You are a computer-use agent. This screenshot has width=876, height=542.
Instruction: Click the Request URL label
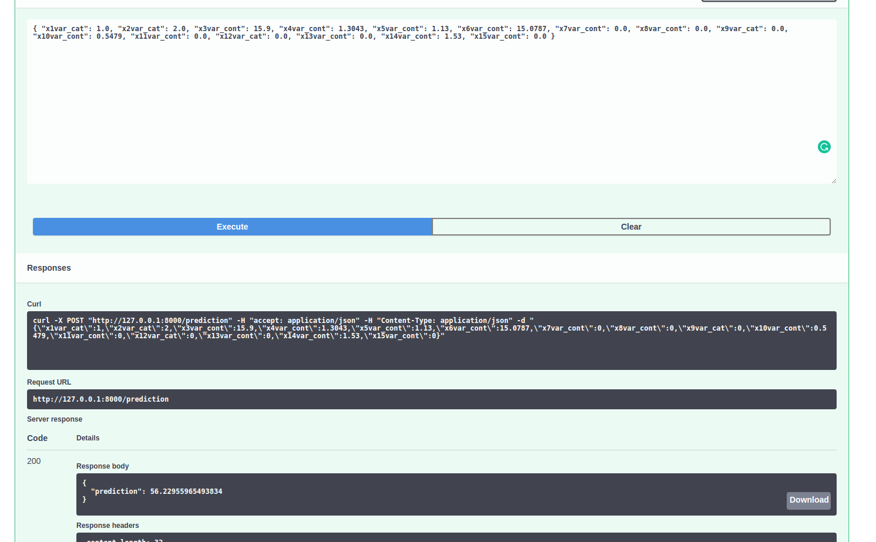[49, 382]
